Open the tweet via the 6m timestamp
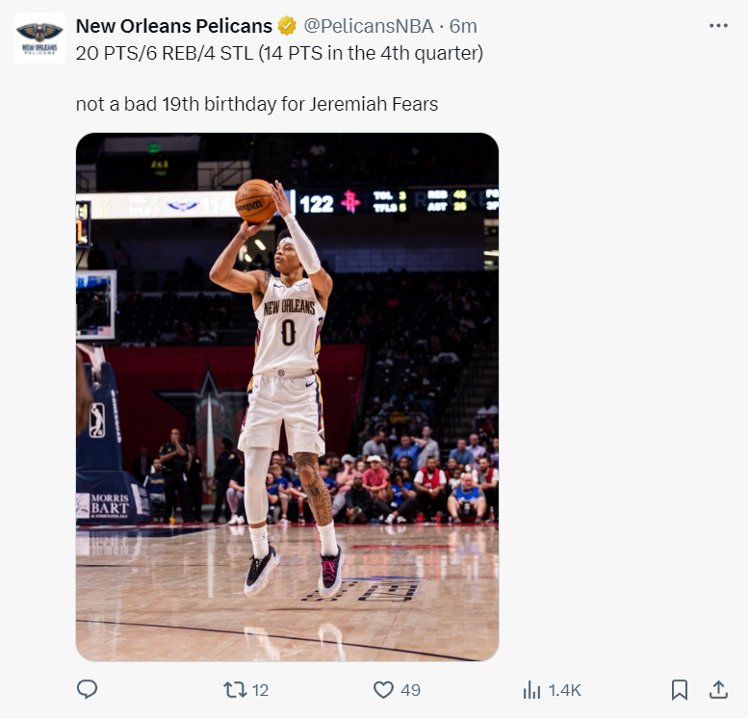748x718 pixels. (463, 26)
